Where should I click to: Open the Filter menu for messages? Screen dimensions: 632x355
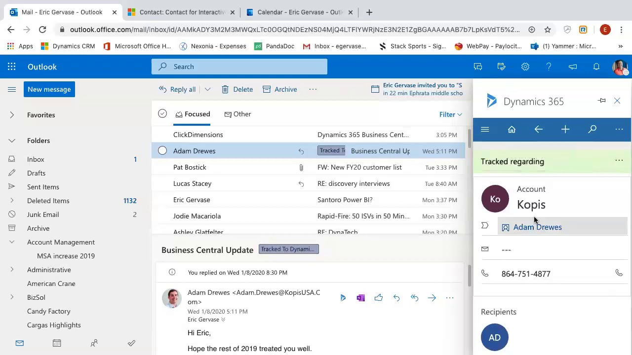click(x=450, y=114)
